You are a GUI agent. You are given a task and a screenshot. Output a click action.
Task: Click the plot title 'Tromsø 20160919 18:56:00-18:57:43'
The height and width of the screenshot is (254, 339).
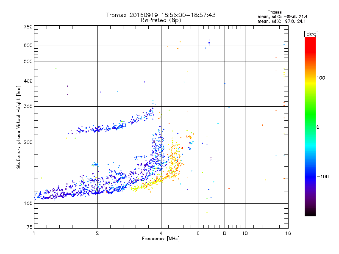pos(161,15)
